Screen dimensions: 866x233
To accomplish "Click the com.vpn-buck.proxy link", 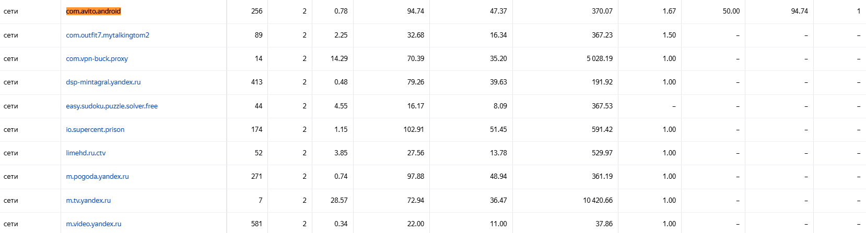I will coord(97,58).
